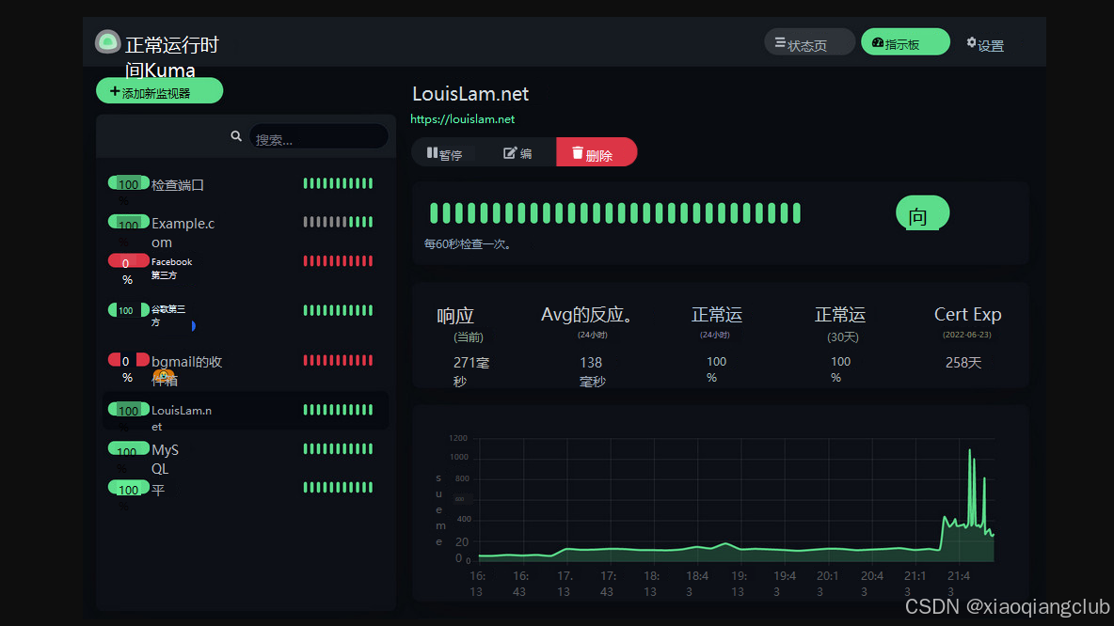
Task: Click the 响应 heading
Action: pos(455,316)
